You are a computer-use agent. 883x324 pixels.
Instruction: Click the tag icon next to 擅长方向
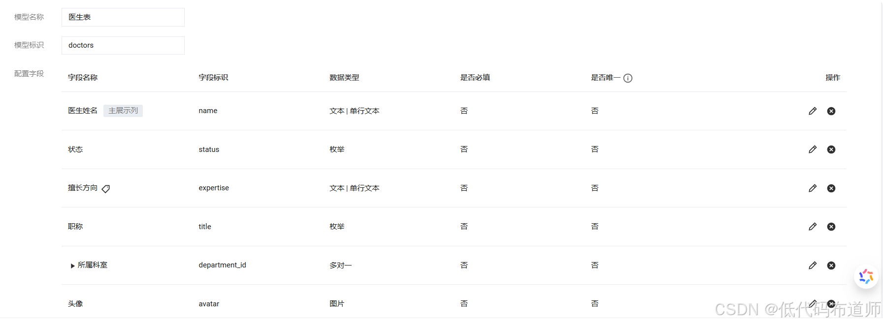[x=106, y=189]
